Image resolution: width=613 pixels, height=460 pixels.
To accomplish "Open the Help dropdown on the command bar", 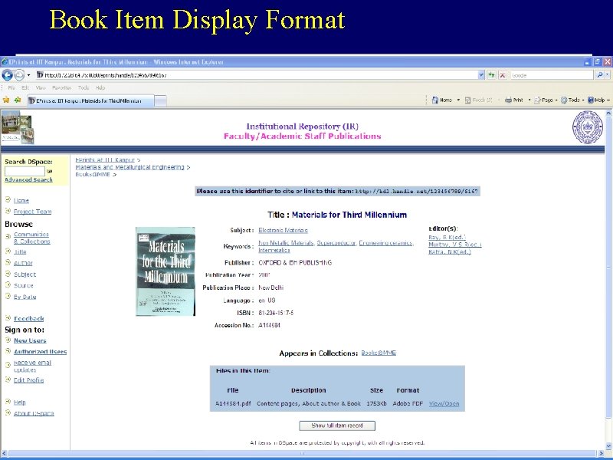I will point(608,99).
